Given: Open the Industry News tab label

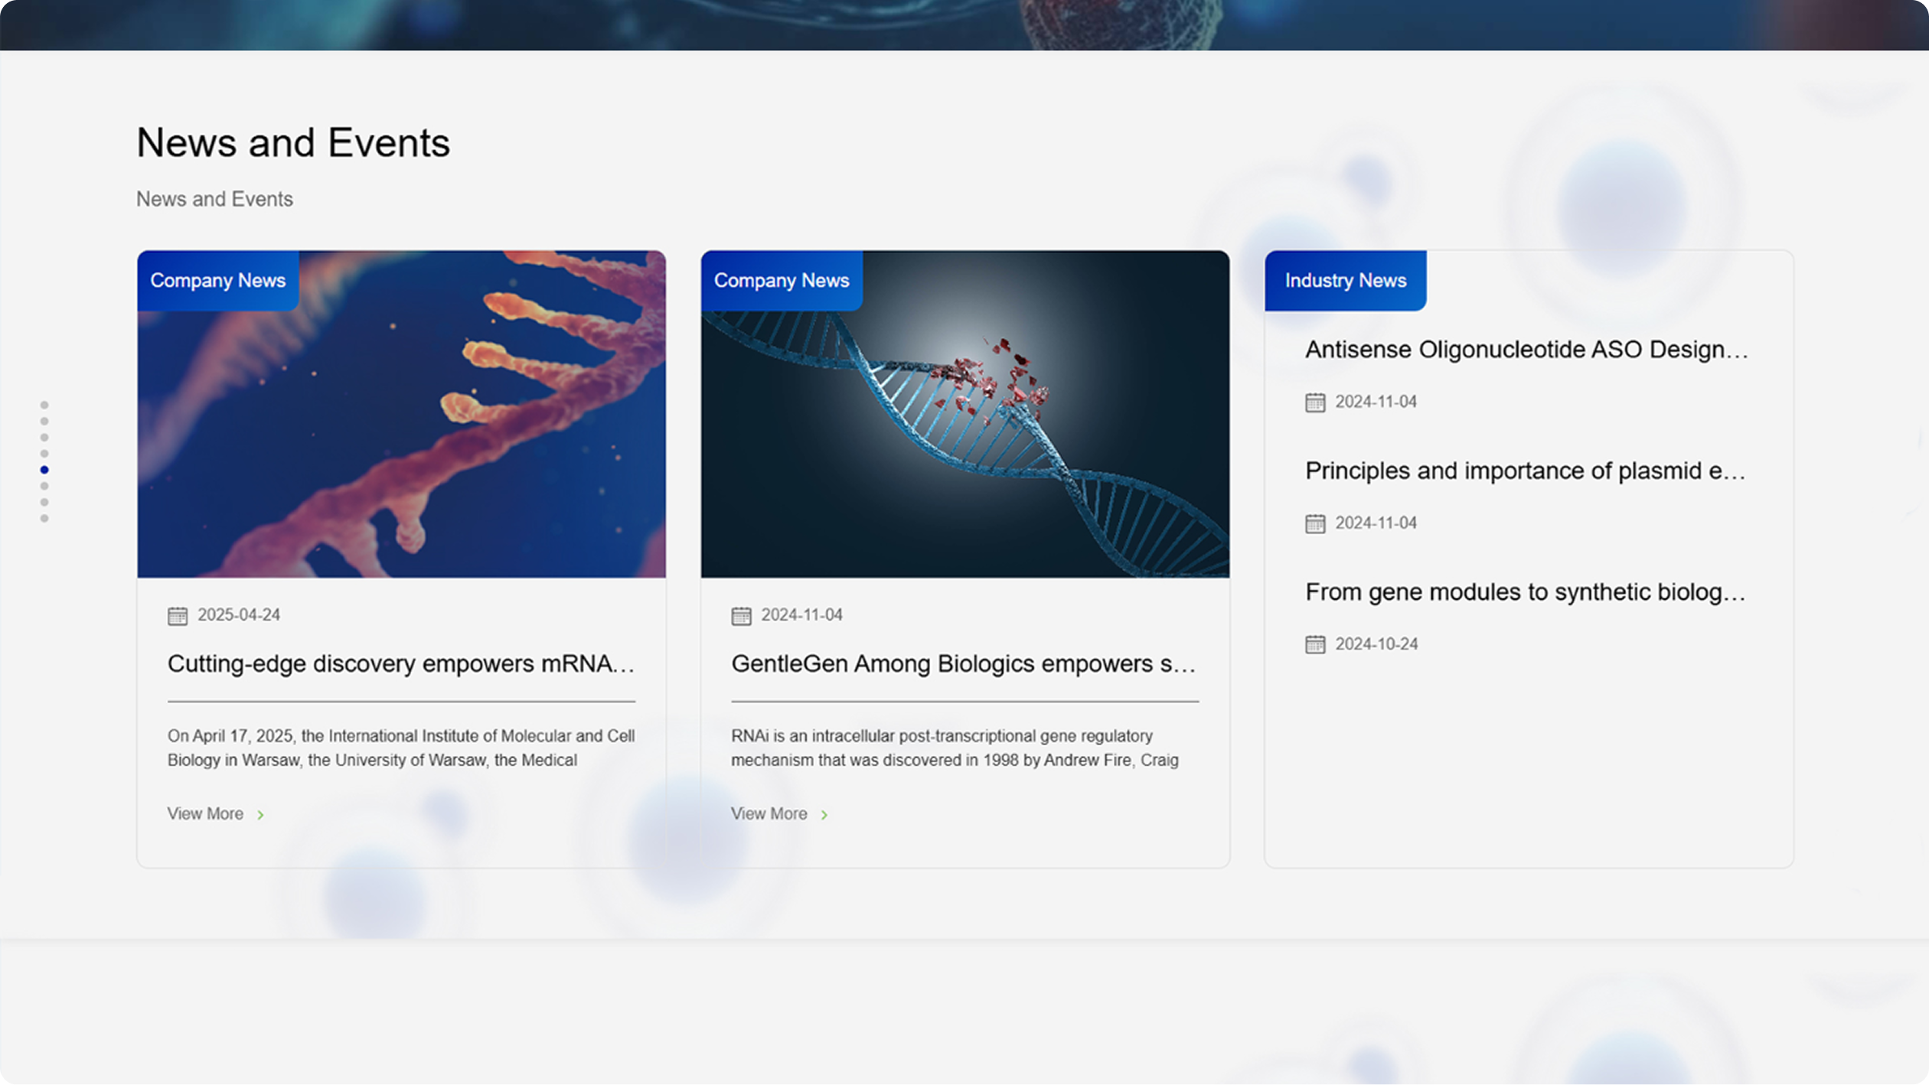Looking at the screenshot, I should click(x=1345, y=281).
